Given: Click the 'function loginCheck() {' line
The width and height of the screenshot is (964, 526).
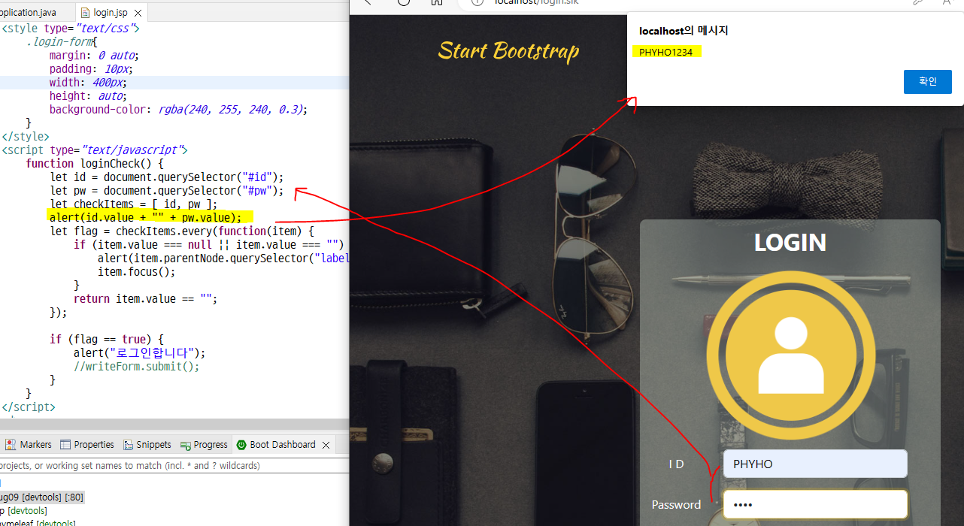Looking at the screenshot, I should [x=95, y=164].
